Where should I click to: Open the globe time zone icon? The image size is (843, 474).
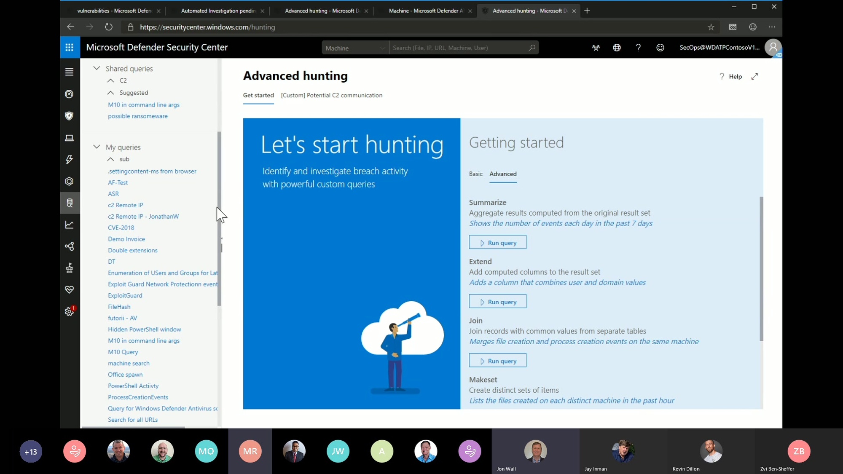point(617,48)
